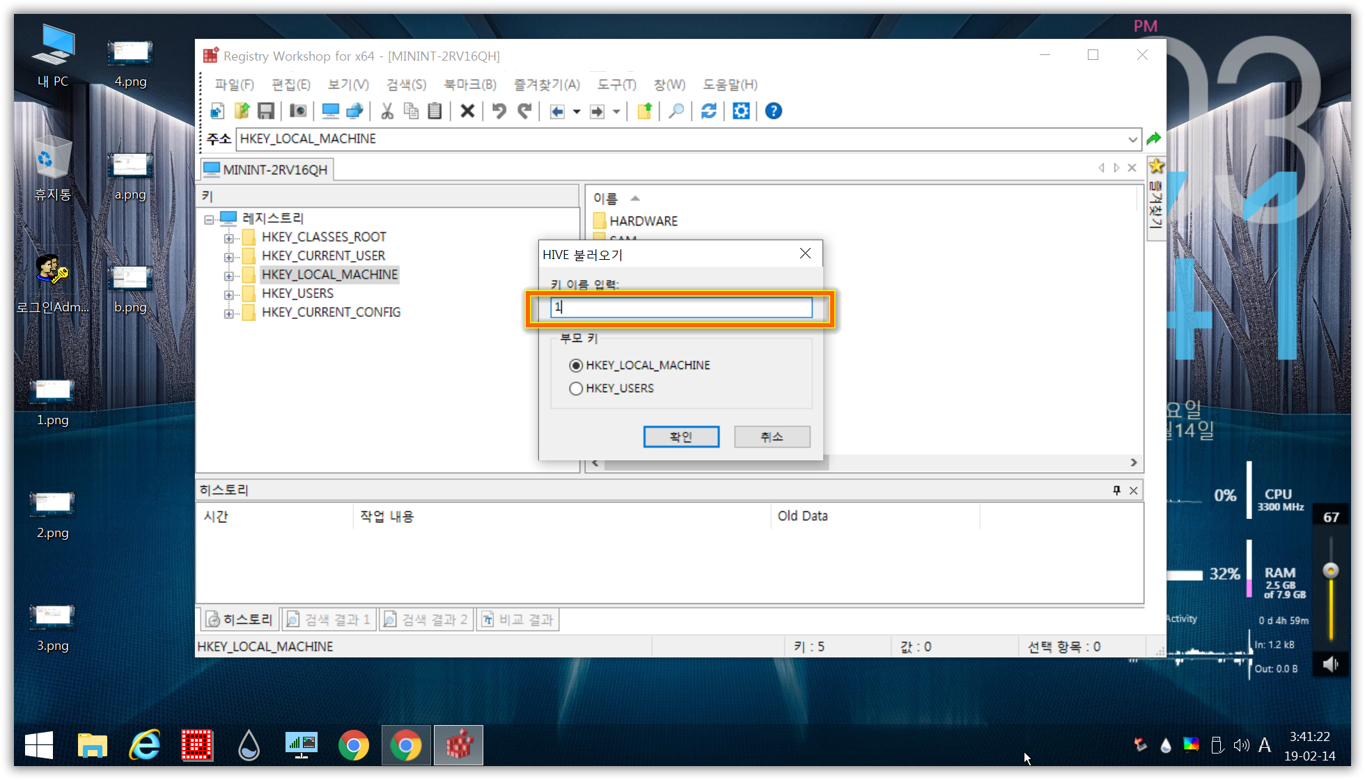Click the 작업 내용 column header
The height and width of the screenshot is (780, 1365).
point(387,516)
